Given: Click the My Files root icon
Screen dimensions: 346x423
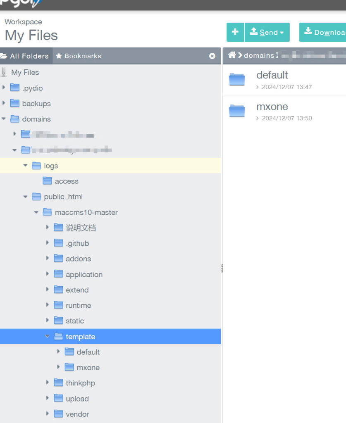Looking at the screenshot, I should (4, 72).
